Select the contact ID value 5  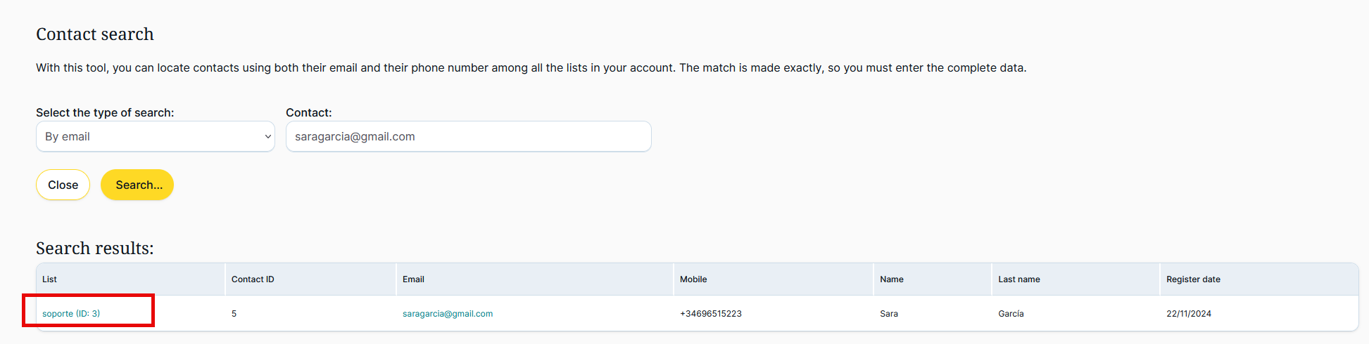pyautogui.click(x=234, y=314)
